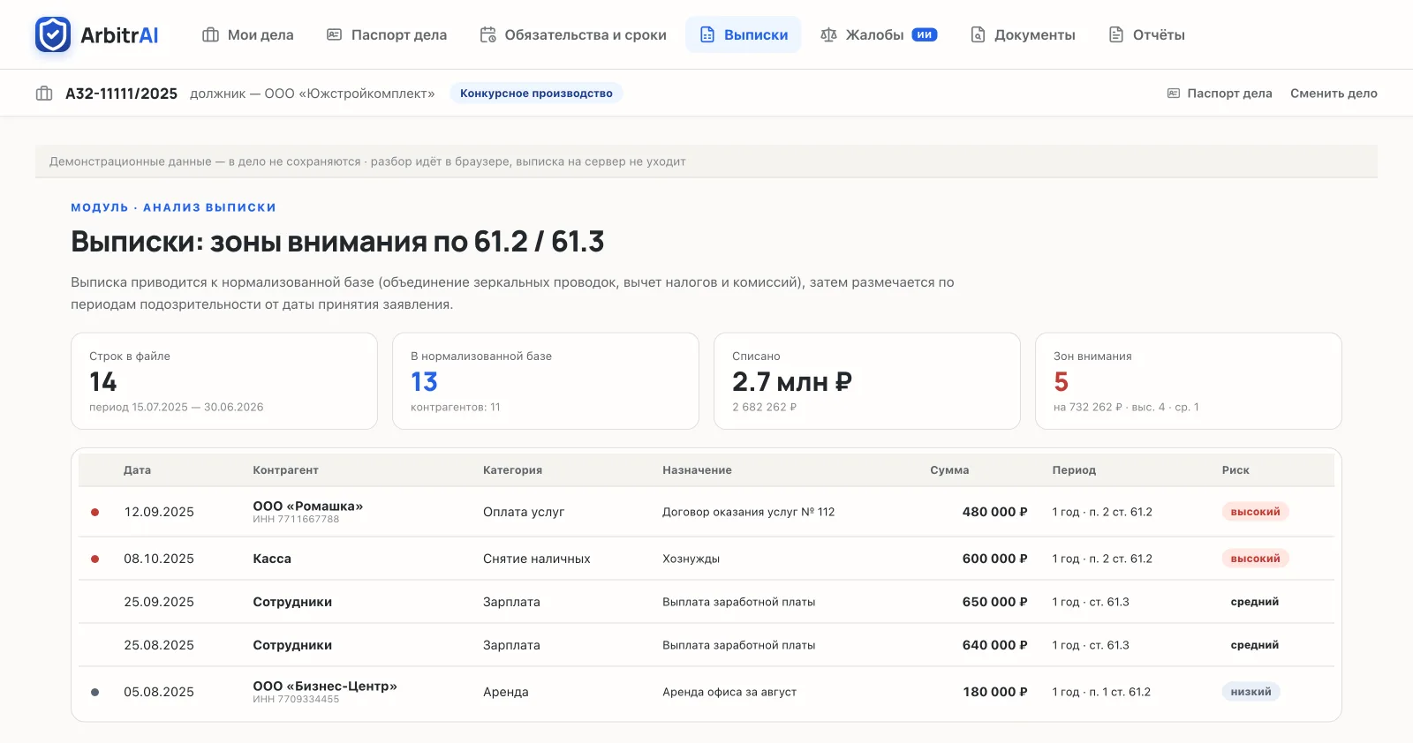
Task: Click case number А32-11111/2025
Action: pyautogui.click(x=121, y=93)
